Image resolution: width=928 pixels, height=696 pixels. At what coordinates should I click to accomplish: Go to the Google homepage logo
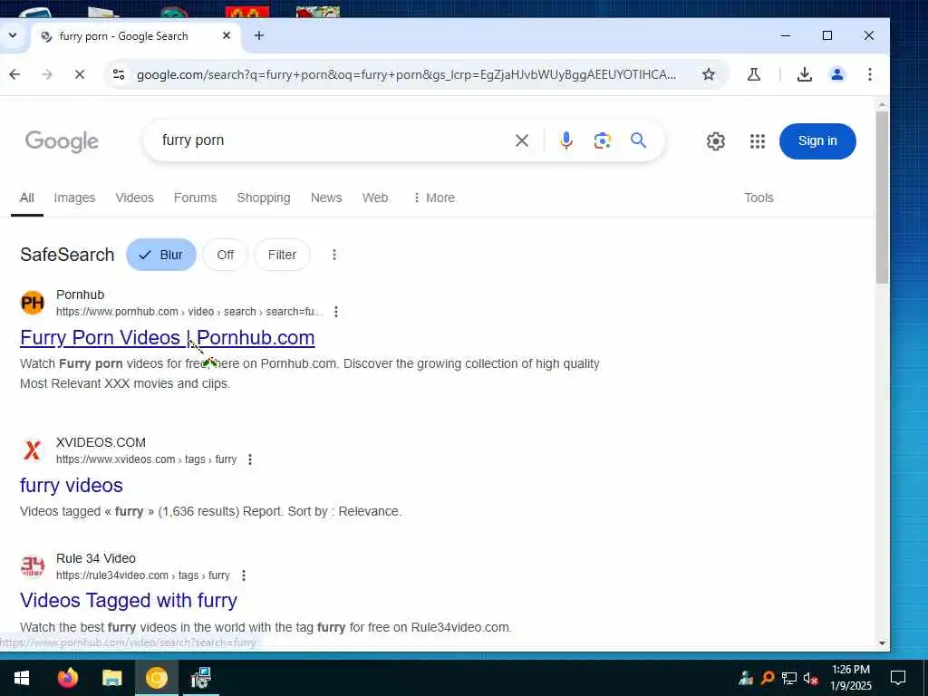[62, 142]
